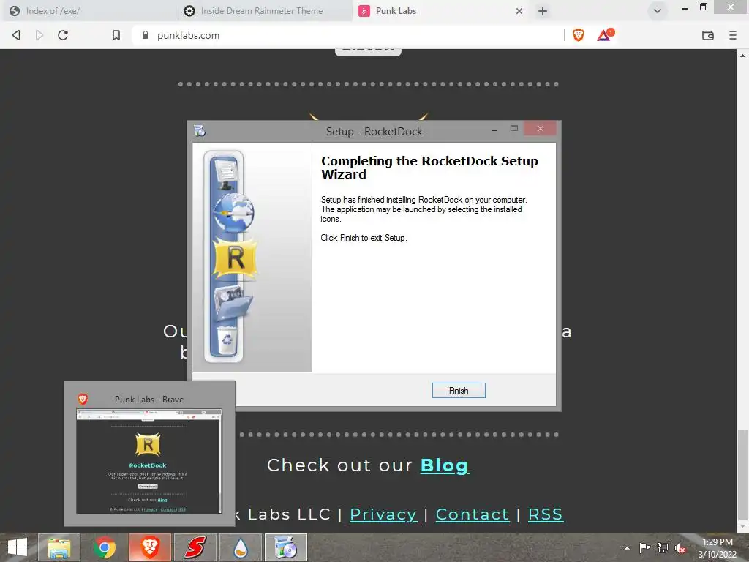Screen dimensions: 749x562
Task: Click the browser forward arrow
Action: (x=39, y=35)
